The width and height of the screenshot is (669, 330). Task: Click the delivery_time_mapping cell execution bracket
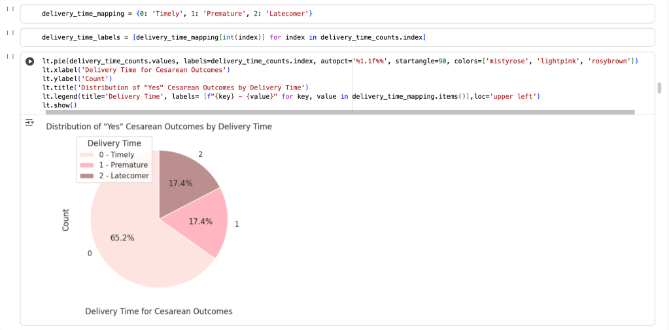click(9, 9)
